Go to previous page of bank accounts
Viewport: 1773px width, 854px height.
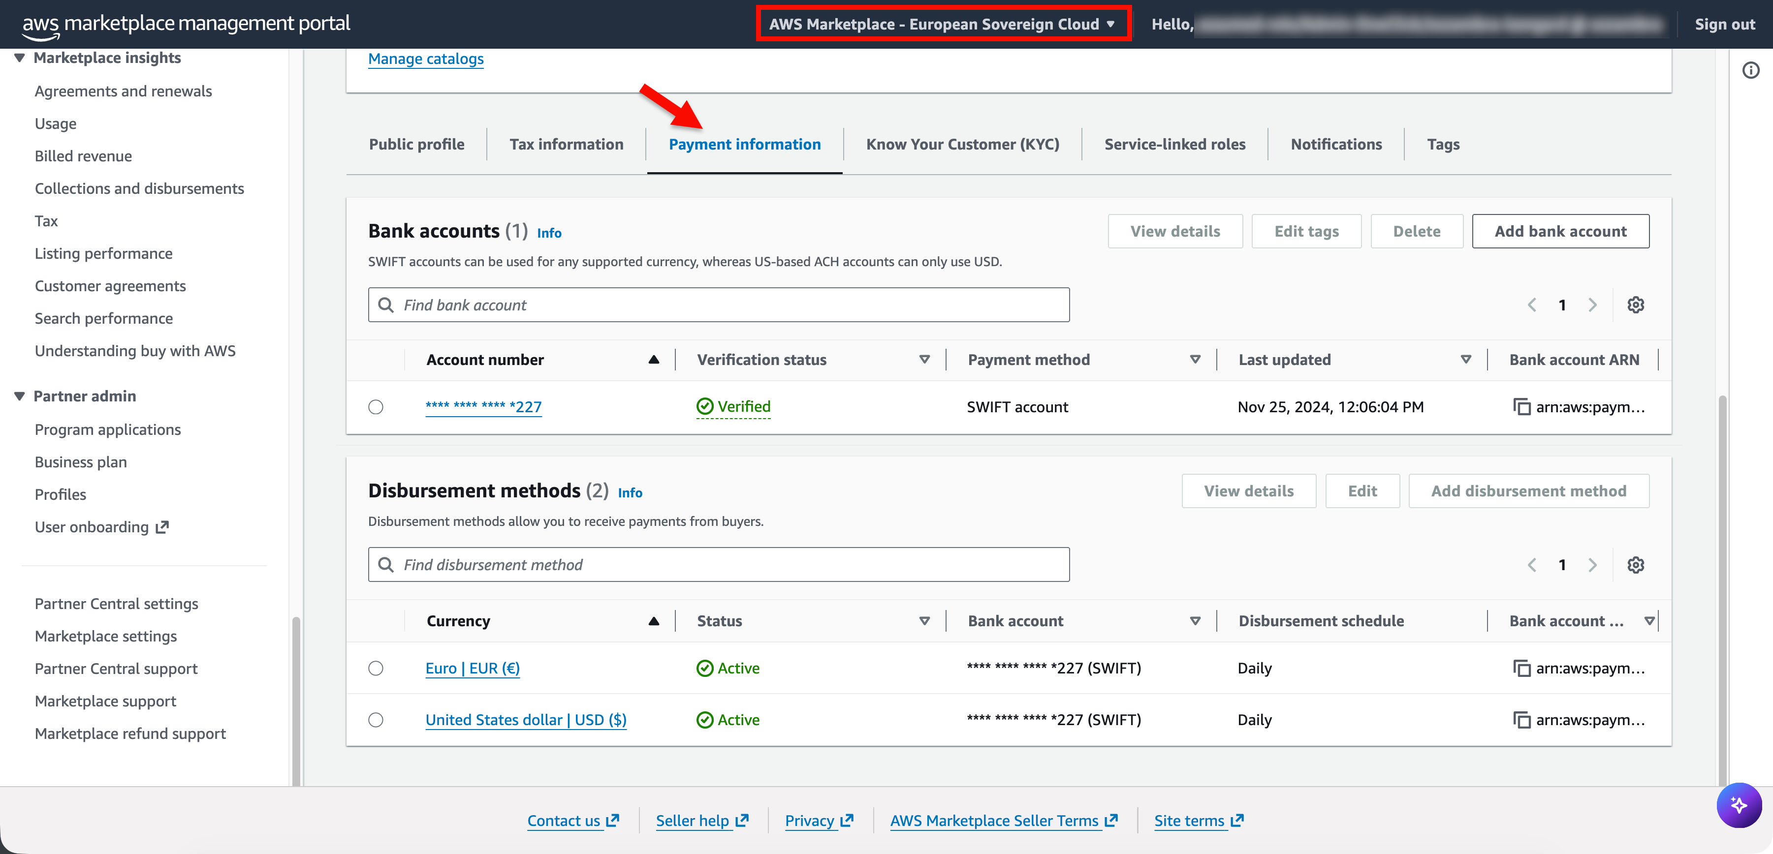pyautogui.click(x=1532, y=305)
